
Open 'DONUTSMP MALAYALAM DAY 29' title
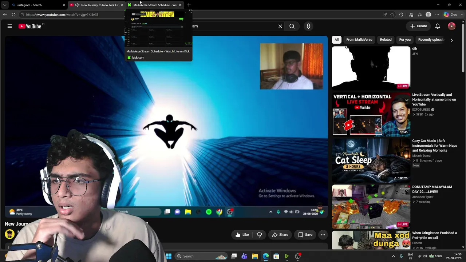(x=432, y=189)
